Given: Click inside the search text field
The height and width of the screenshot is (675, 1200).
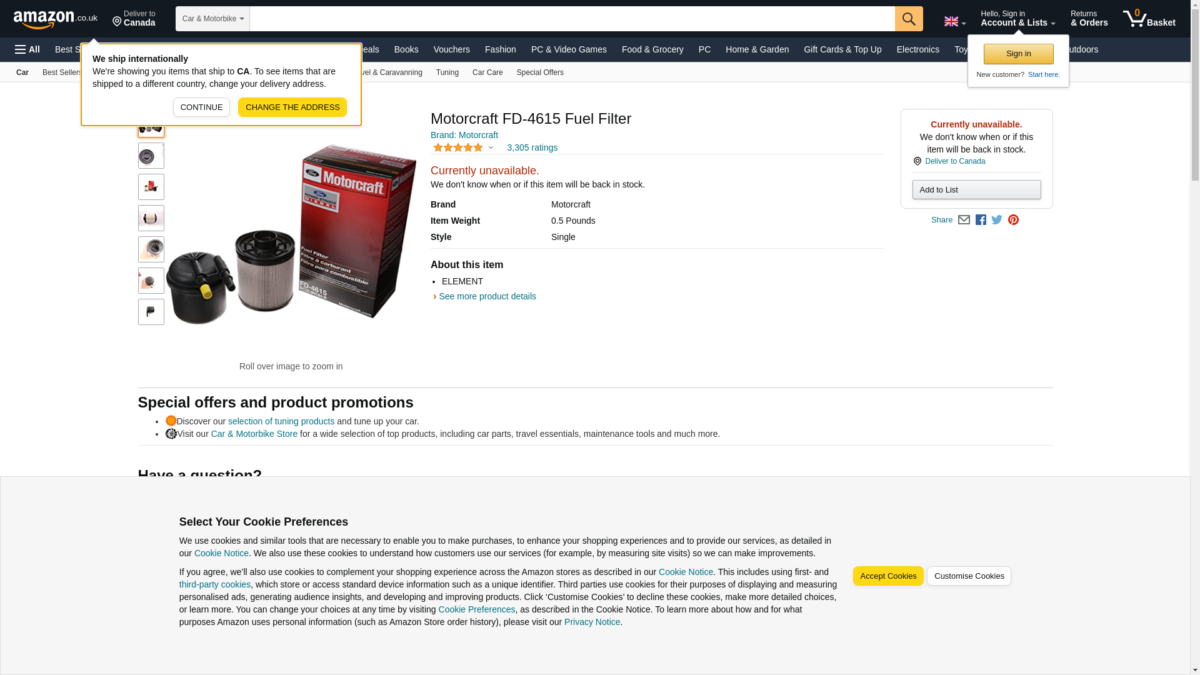Looking at the screenshot, I should tap(572, 19).
